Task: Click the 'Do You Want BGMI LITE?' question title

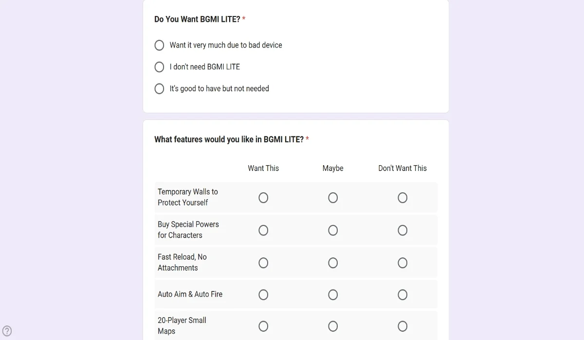Action: pos(197,19)
